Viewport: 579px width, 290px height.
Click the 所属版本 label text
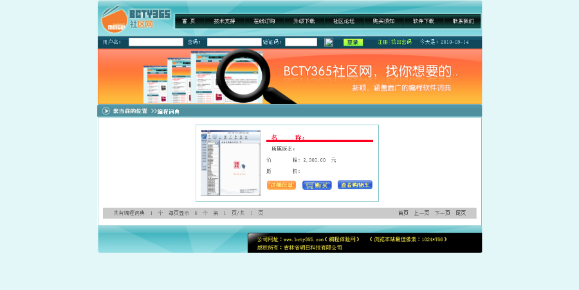pyautogui.click(x=283, y=149)
